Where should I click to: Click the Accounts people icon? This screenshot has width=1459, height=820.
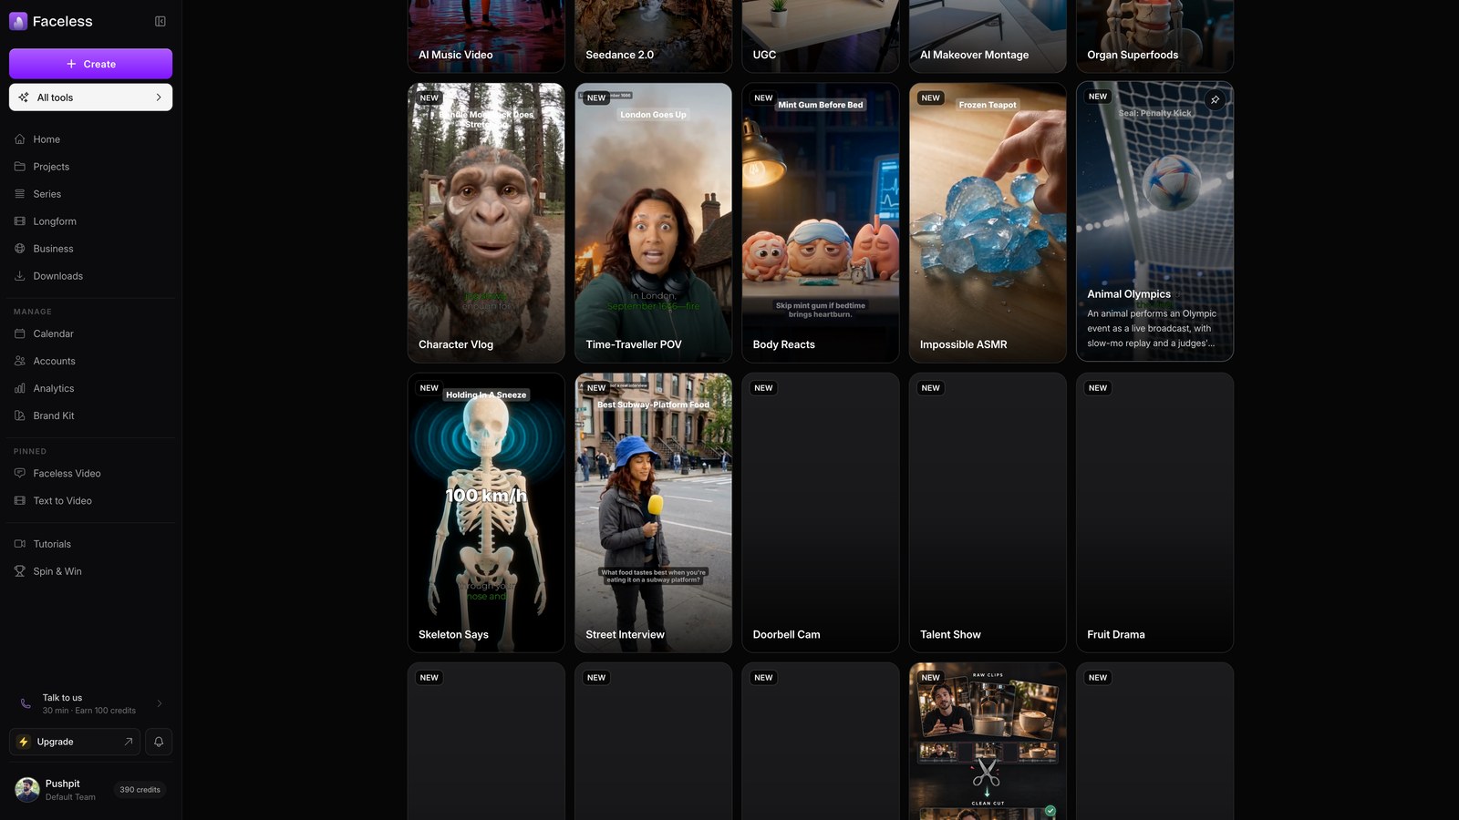tap(20, 361)
